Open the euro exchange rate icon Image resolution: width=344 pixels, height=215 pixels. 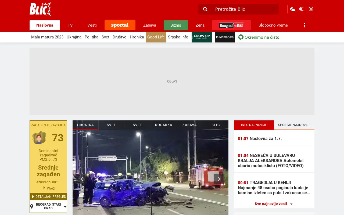click(x=301, y=9)
